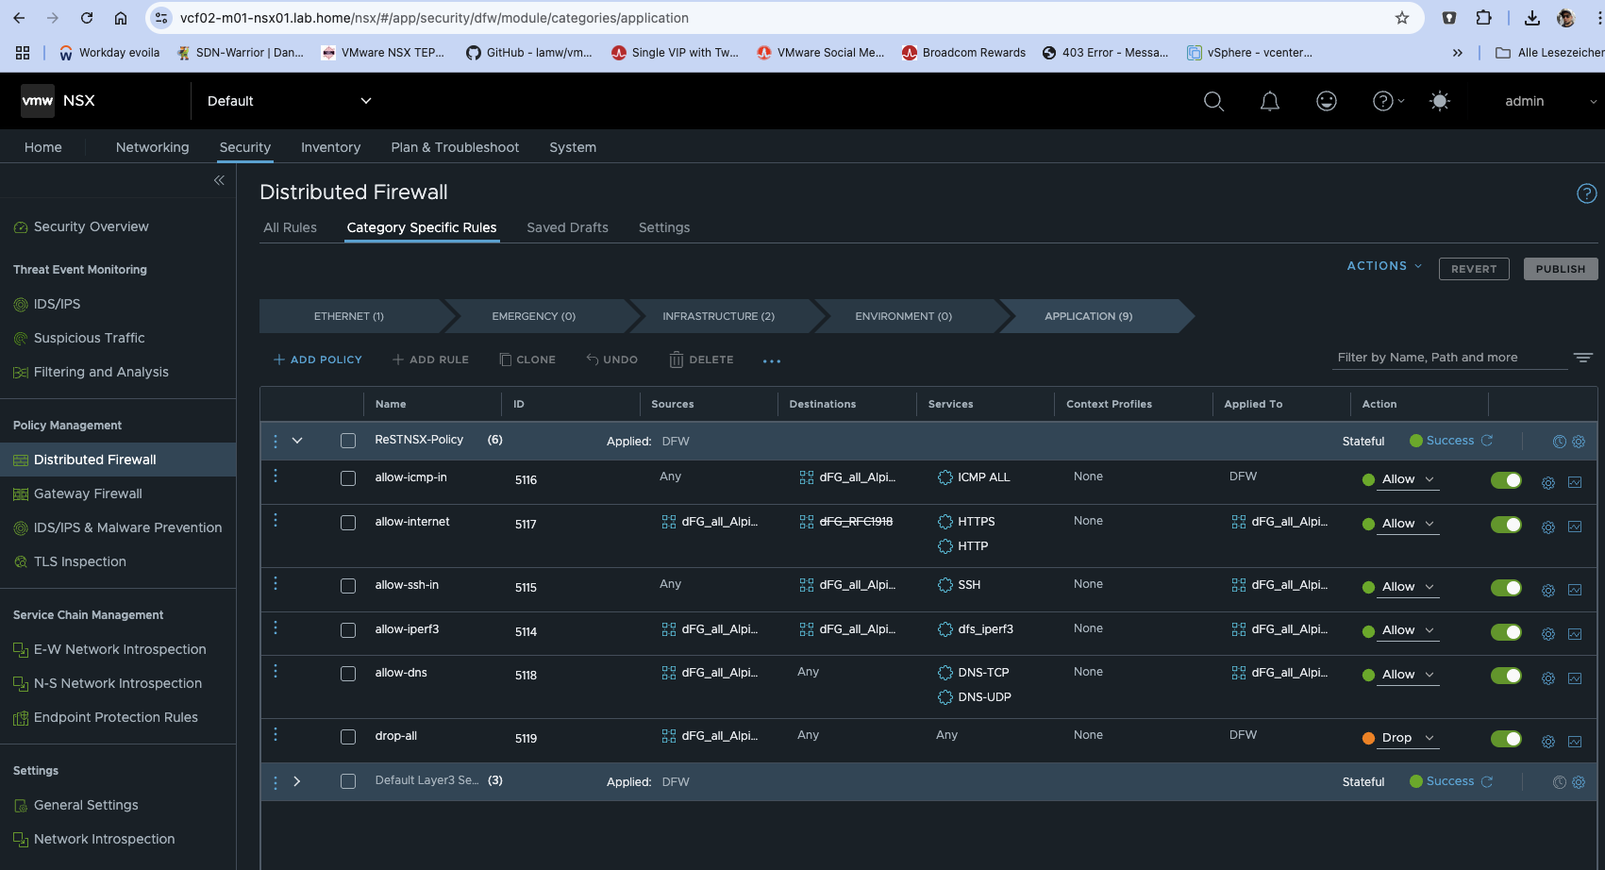This screenshot has height=870, width=1605.
Task: Open settings for the allow-internet rule gear
Action: [1547, 527]
